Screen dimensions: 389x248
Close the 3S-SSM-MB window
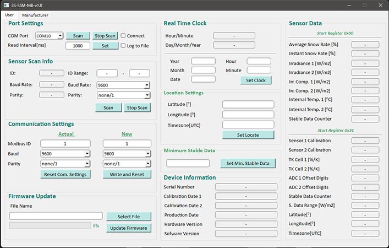pos(380,5)
